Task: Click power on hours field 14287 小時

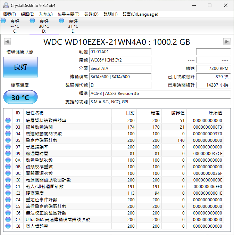Action: click(213, 85)
